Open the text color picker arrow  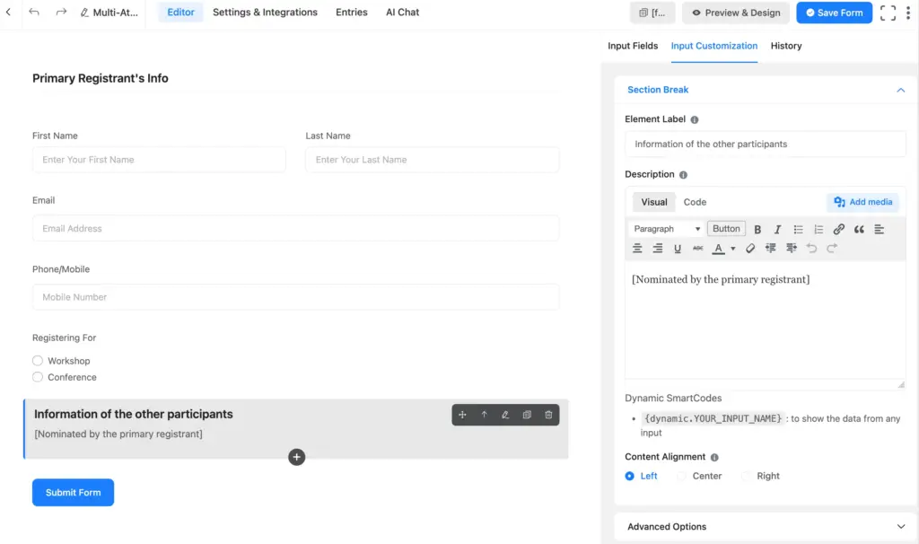[x=732, y=249]
